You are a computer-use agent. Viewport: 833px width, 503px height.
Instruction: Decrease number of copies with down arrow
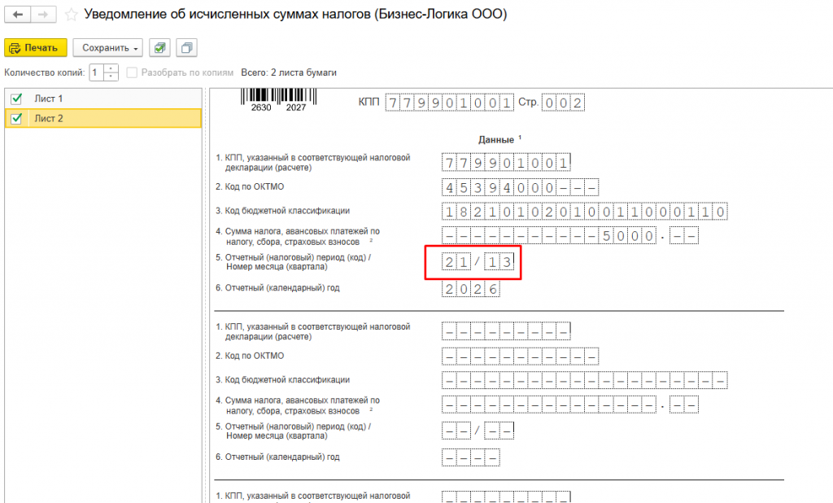111,76
